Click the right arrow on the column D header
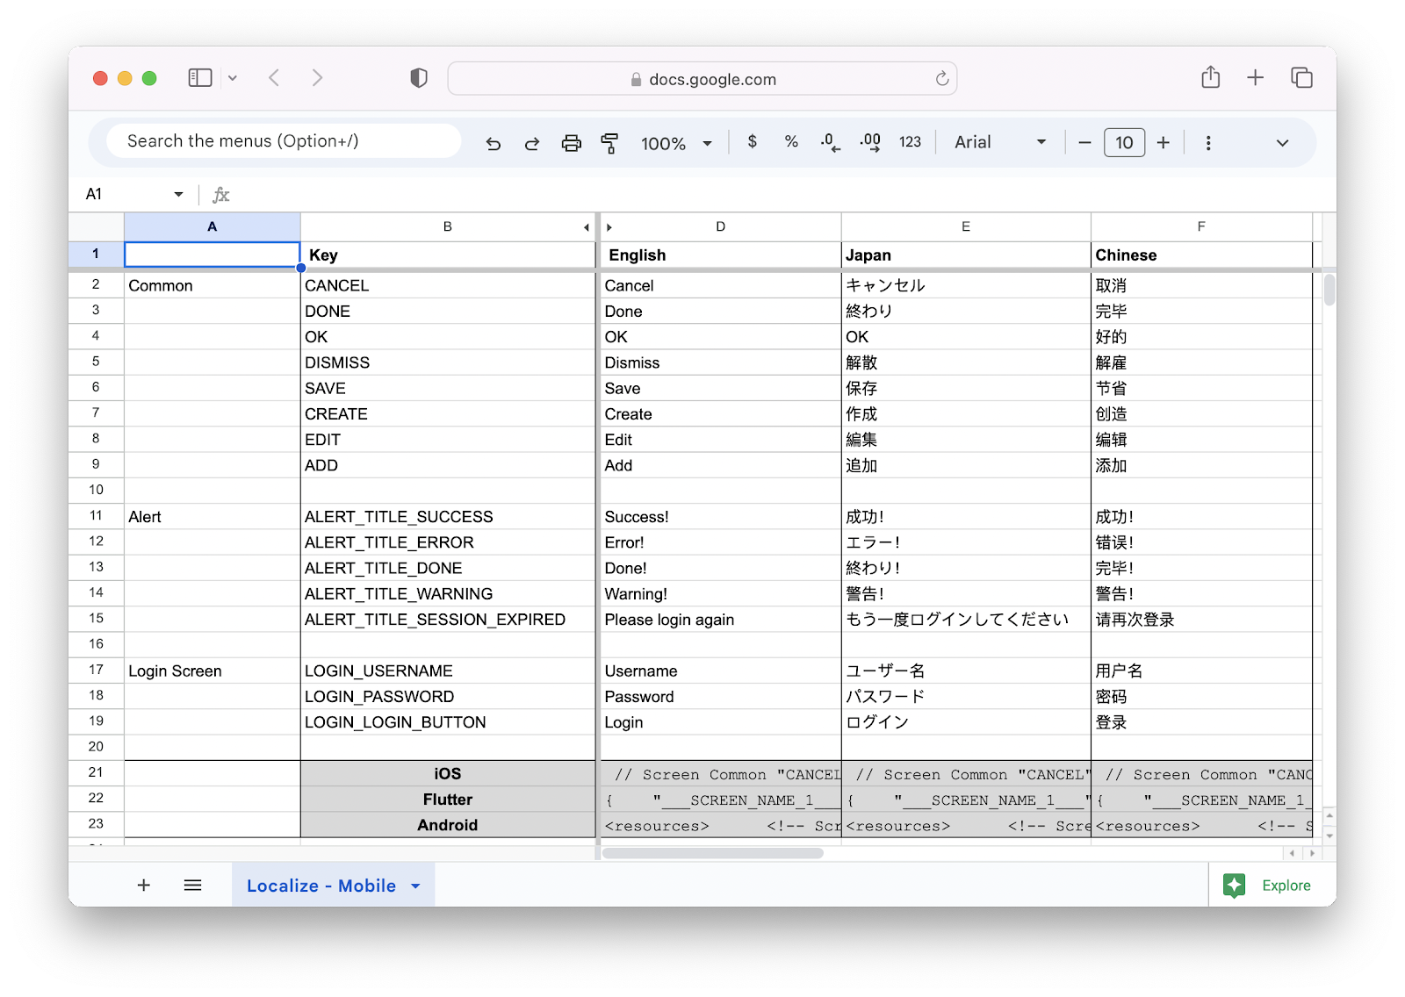Viewport: 1405px width, 997px height. coord(609,227)
